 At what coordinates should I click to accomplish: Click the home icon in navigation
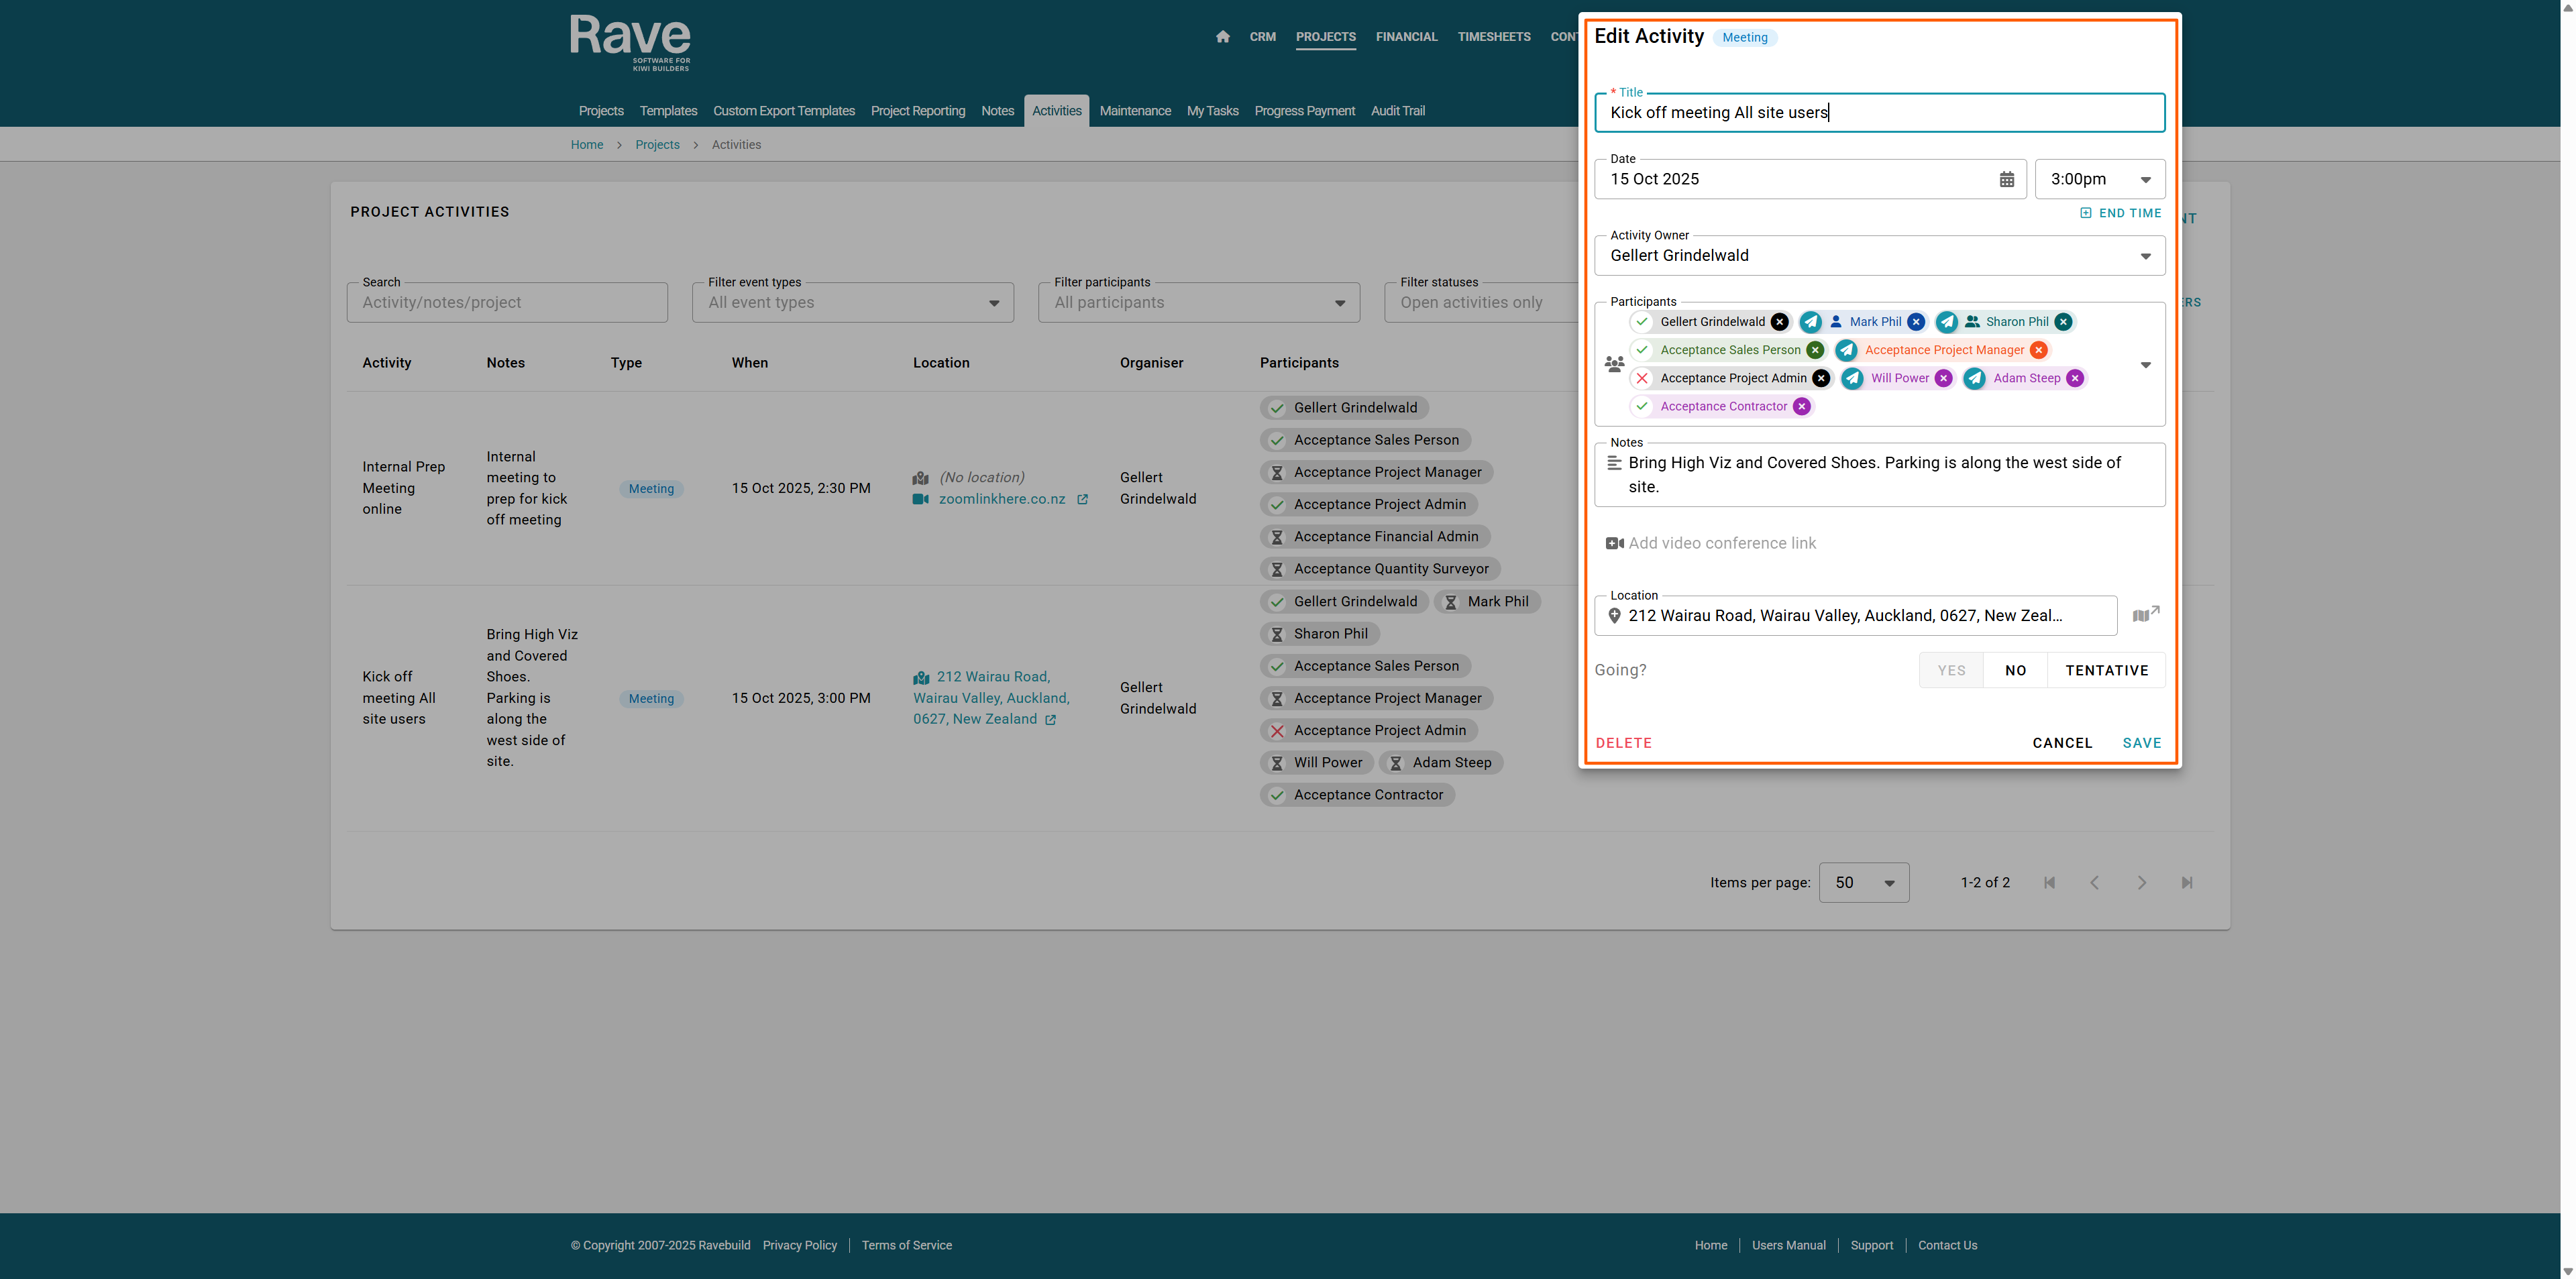coord(1222,37)
